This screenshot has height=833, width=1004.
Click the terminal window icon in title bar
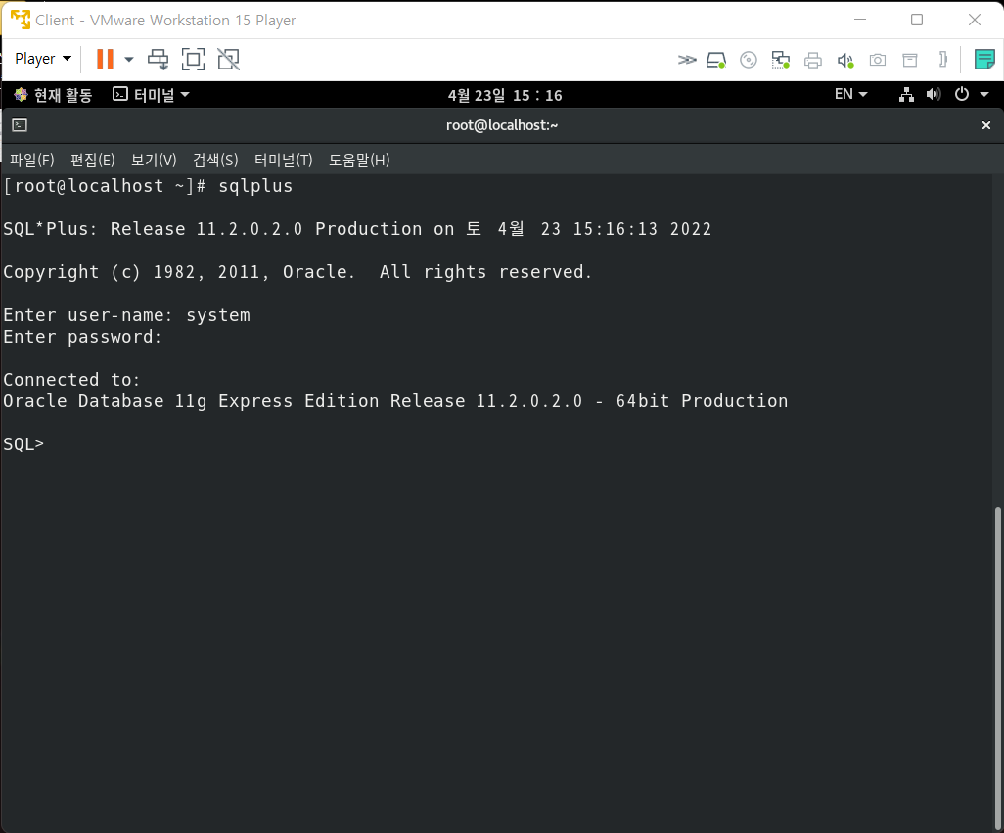(20, 125)
